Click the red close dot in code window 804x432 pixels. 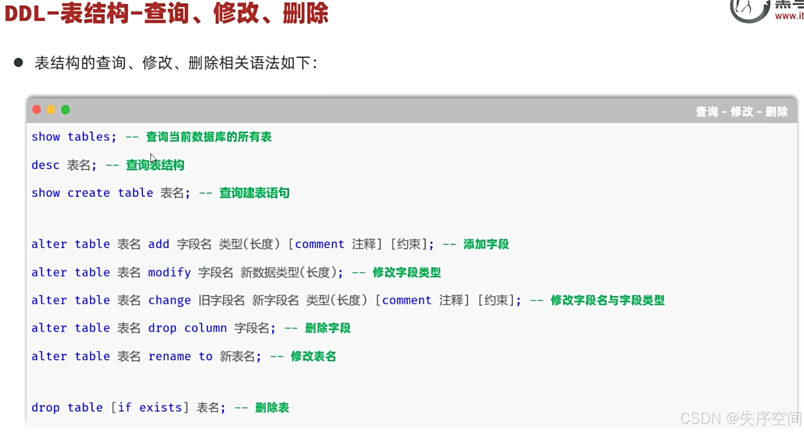(x=37, y=110)
